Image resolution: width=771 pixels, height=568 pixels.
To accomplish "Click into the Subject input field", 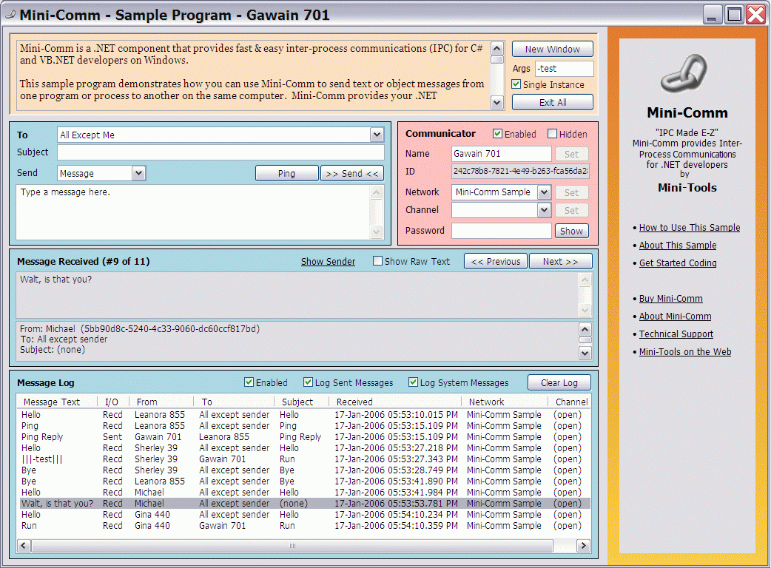I will pos(220,152).
